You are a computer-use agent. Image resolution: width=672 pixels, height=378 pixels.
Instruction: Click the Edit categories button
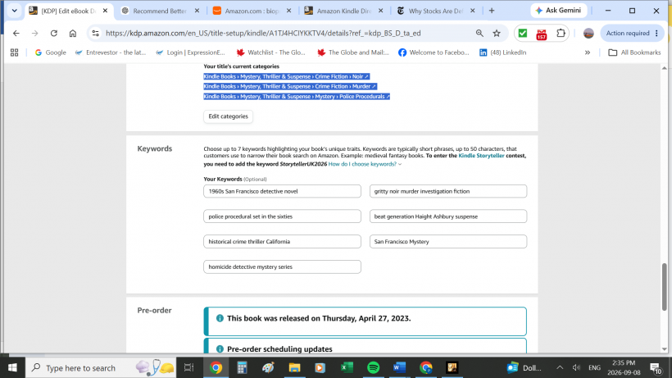228,116
